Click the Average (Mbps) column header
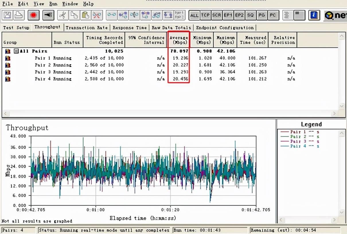The image size is (347, 234). pyautogui.click(x=178, y=40)
